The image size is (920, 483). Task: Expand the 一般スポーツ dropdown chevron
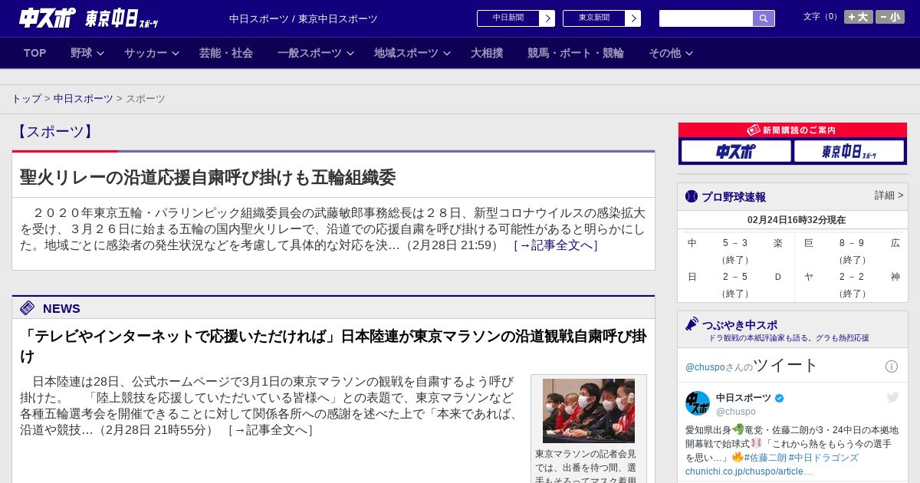pyautogui.click(x=350, y=53)
